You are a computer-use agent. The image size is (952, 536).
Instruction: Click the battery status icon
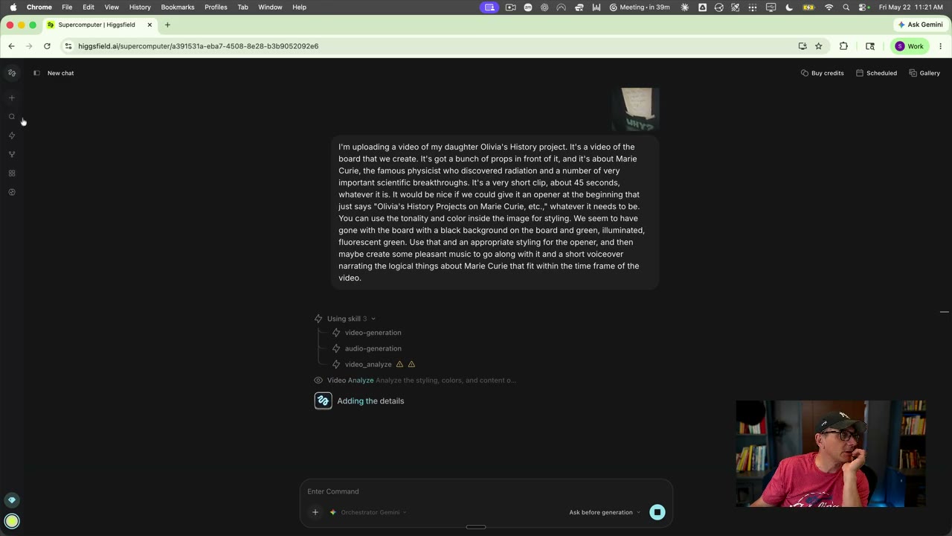[808, 7]
